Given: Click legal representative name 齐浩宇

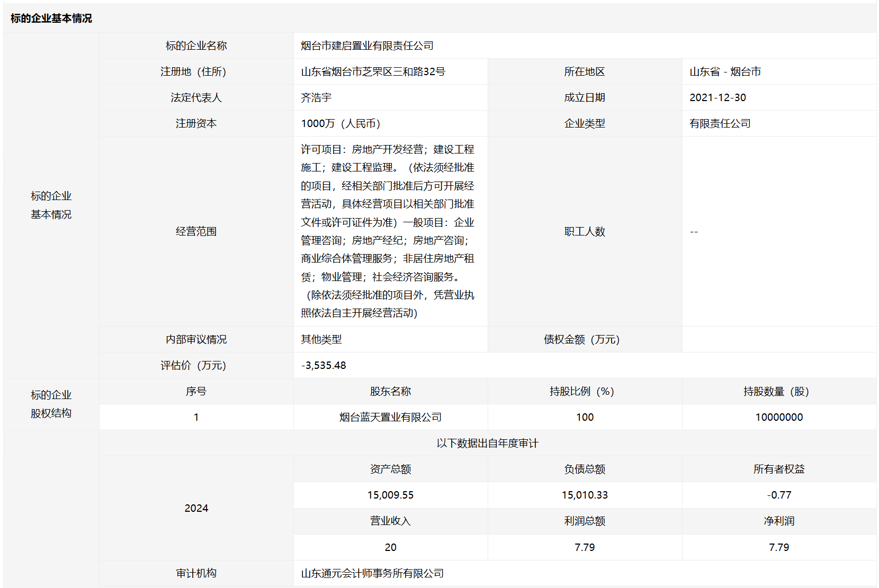Looking at the screenshot, I should click(316, 98).
